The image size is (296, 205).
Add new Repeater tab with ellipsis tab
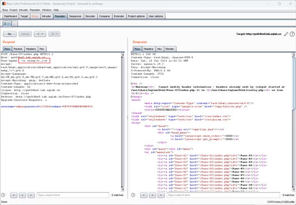[x=15, y=24]
